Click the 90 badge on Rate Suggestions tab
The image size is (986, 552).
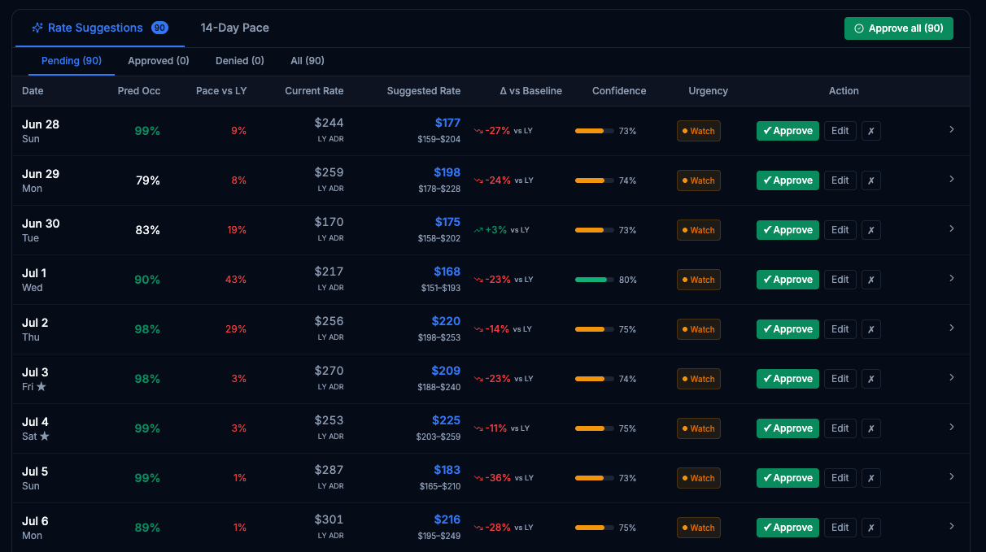tap(159, 28)
